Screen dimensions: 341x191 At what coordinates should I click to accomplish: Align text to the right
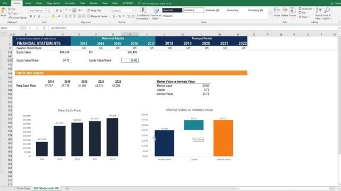coord(75,16)
